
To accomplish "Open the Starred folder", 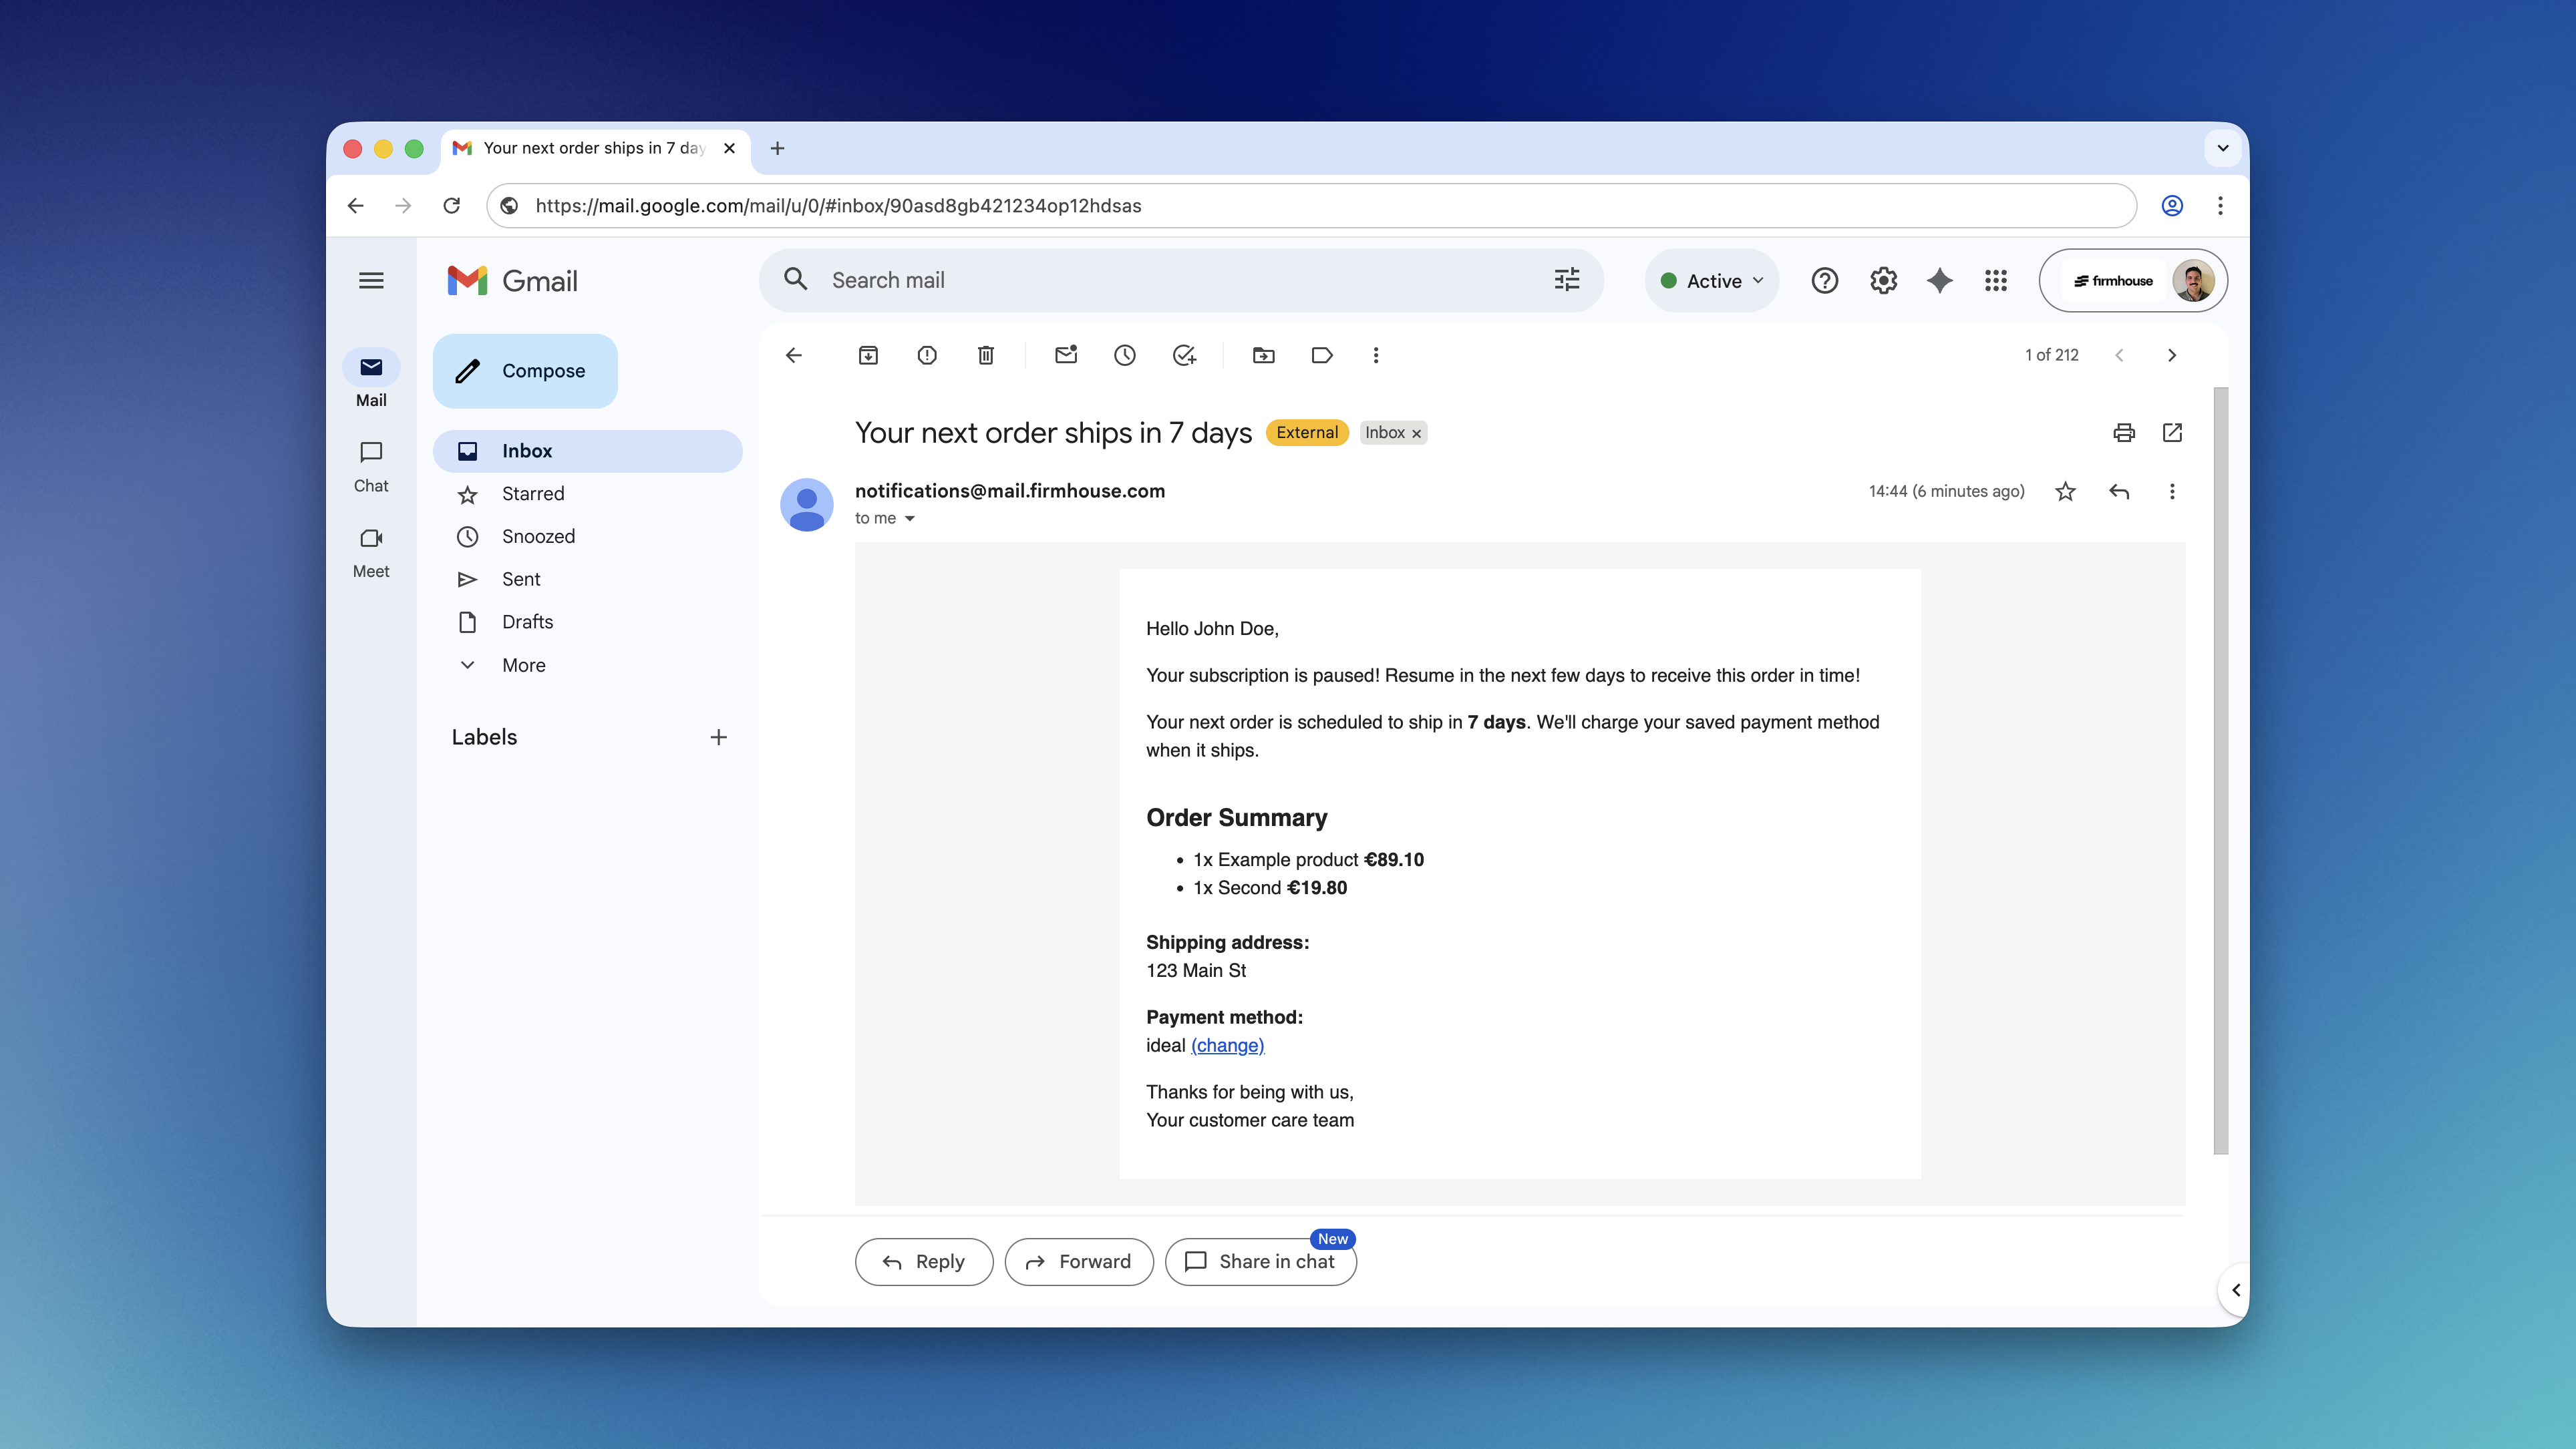I will point(532,493).
